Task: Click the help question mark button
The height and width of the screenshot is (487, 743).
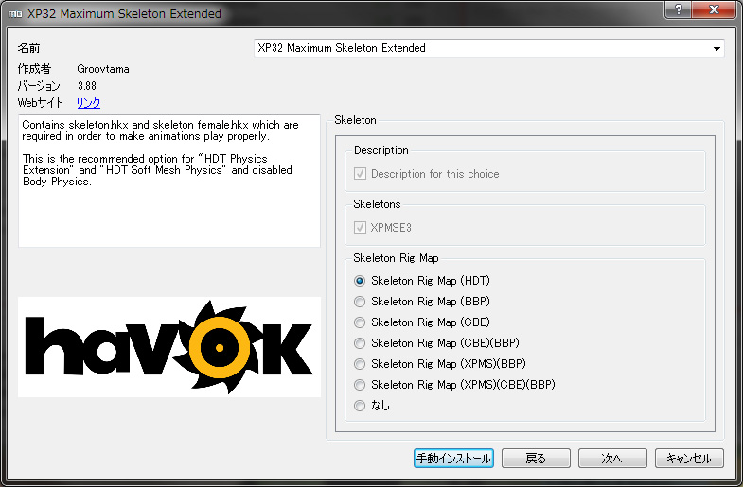Action: 678,9
